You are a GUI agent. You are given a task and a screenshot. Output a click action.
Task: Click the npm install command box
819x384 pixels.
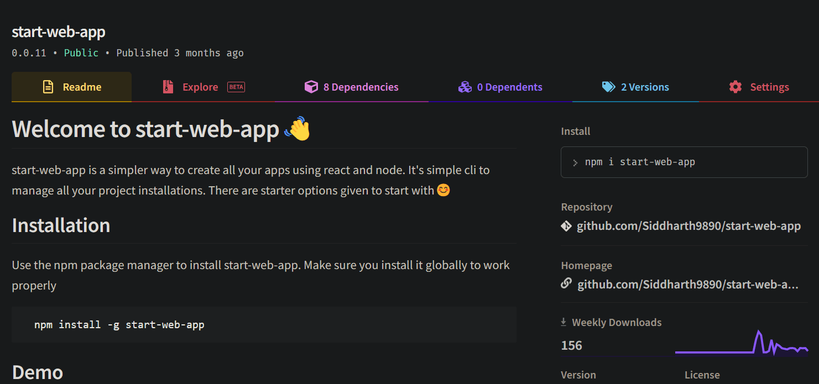[264, 324]
